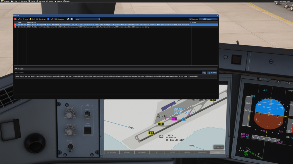Sort by the Description column header

[32, 22]
